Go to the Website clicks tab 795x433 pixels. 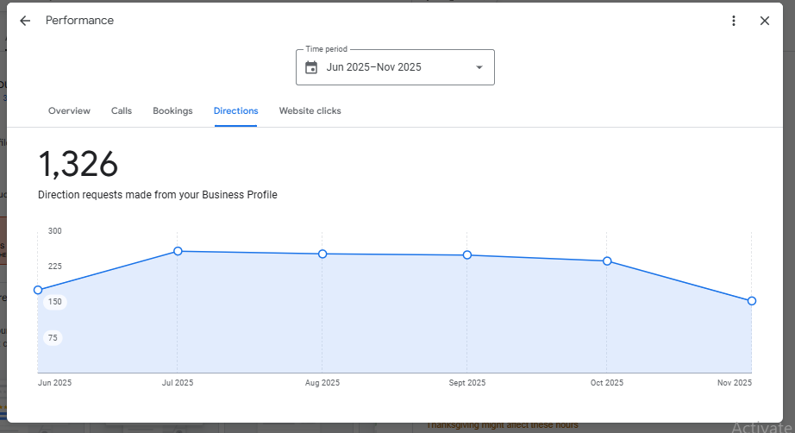310,110
